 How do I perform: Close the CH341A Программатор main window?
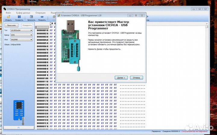pyautogui.click(x=206, y=9)
